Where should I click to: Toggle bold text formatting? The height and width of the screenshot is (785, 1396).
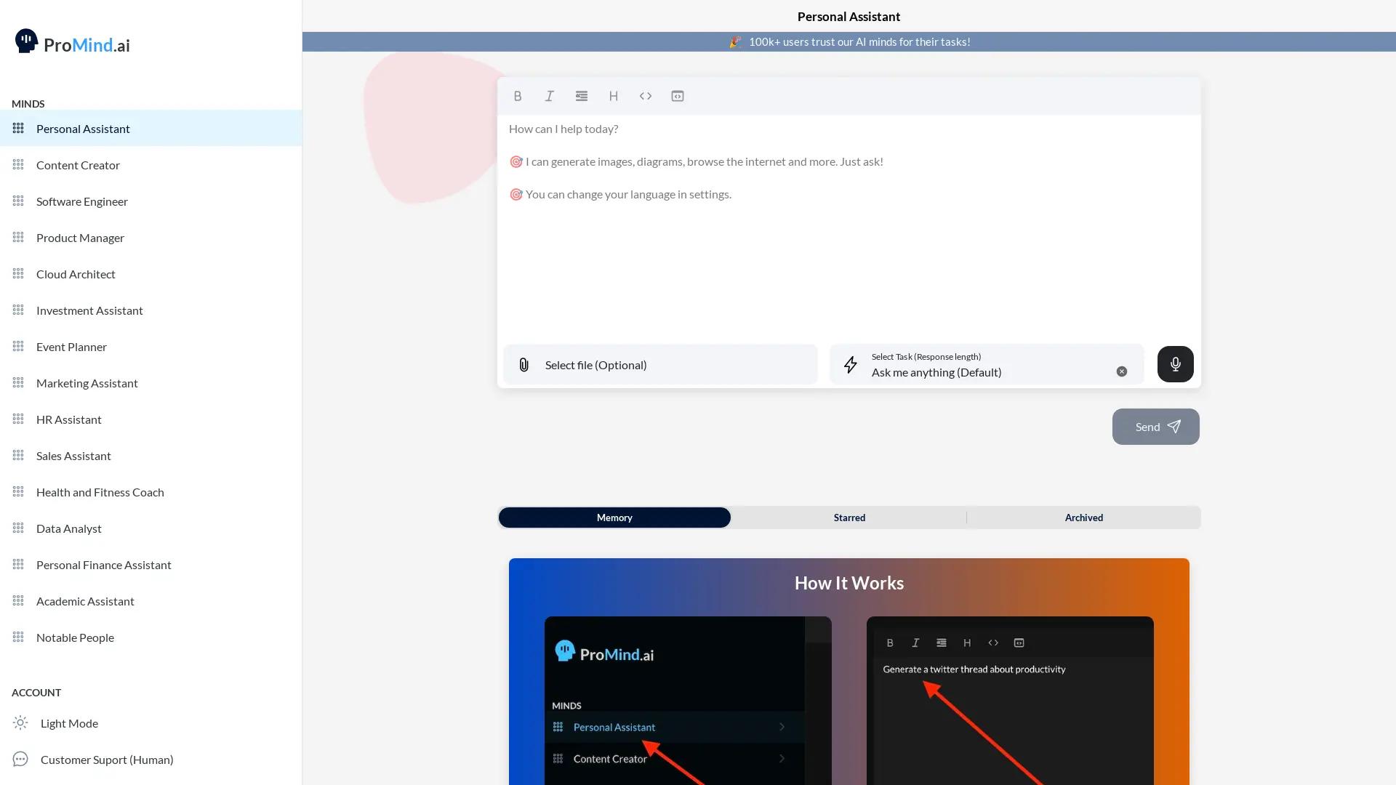click(x=517, y=95)
